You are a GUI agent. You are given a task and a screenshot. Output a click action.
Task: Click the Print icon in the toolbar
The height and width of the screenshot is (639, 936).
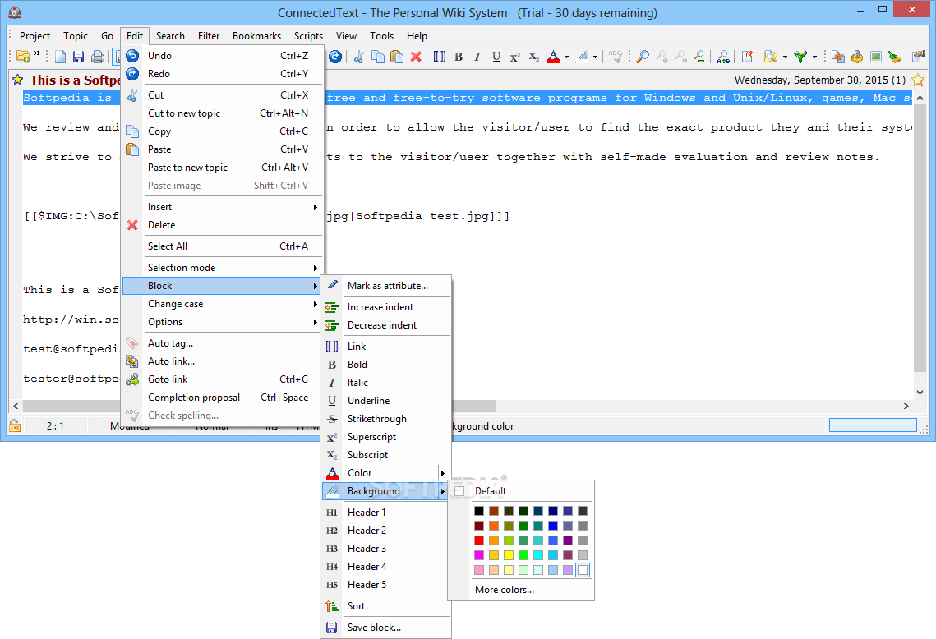click(98, 57)
